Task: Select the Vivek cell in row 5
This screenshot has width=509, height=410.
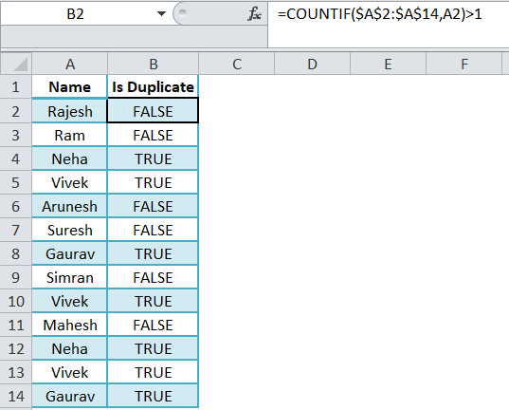Action: 70,182
